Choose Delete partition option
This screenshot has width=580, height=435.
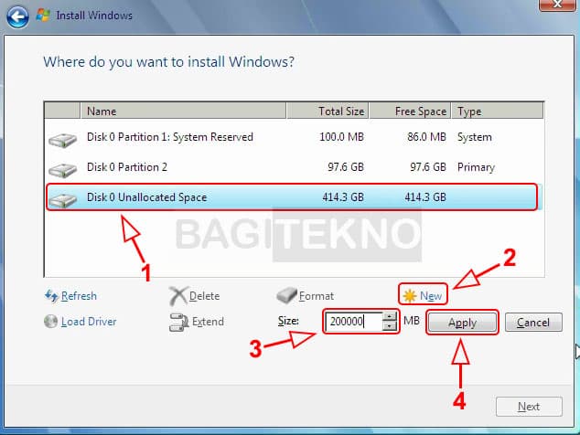[204, 296]
